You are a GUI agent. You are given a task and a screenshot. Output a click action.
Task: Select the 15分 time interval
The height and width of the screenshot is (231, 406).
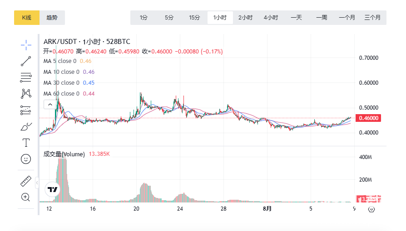tap(194, 18)
